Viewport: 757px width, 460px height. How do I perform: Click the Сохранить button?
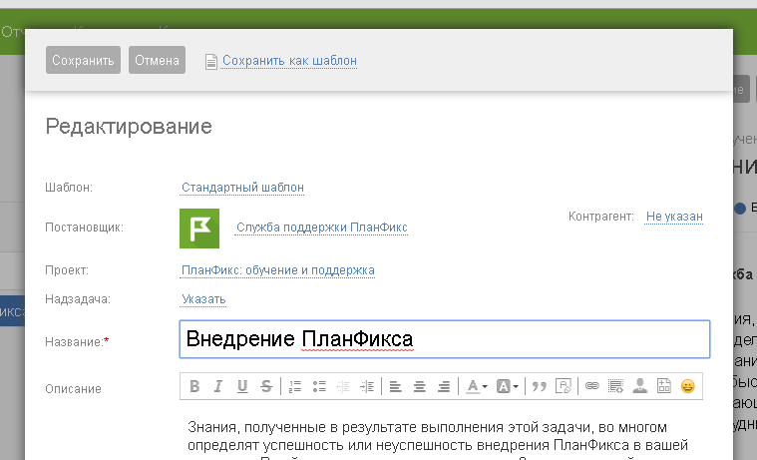[x=83, y=60]
